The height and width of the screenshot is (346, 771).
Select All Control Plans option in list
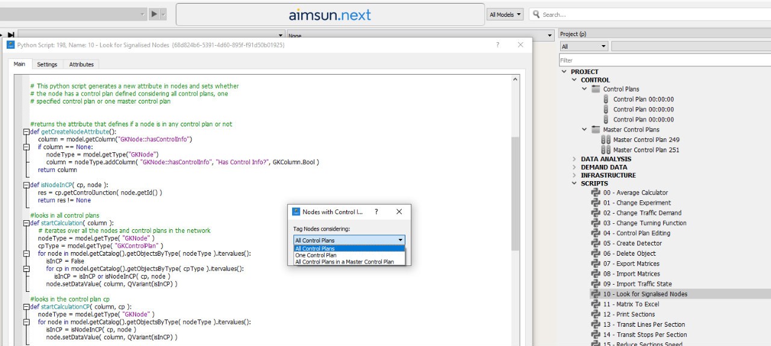349,249
